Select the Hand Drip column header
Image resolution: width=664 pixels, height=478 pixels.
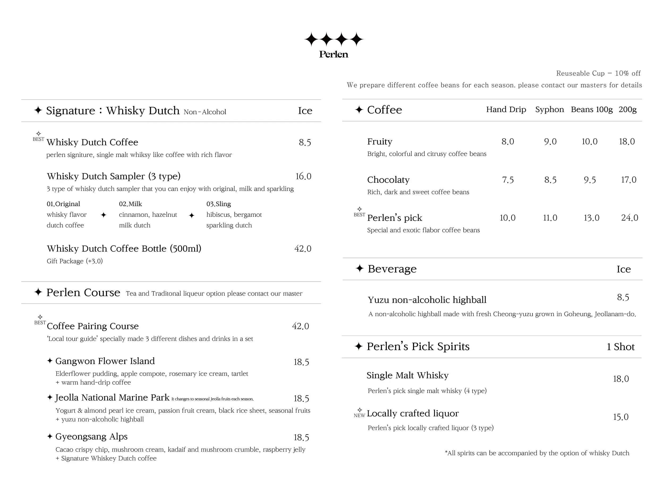(x=506, y=110)
